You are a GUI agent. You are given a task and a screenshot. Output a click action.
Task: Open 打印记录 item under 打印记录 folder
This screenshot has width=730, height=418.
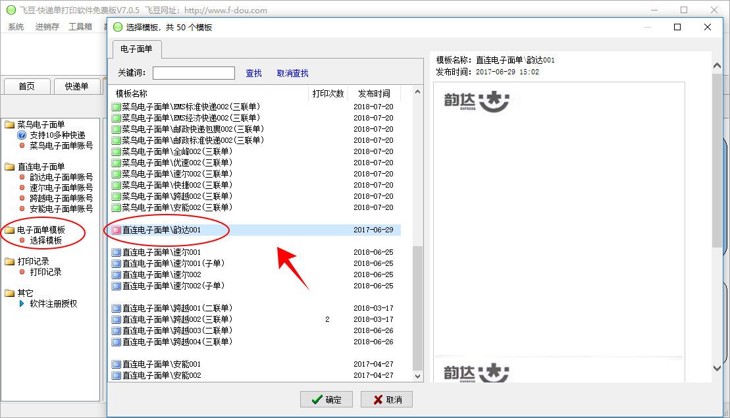[x=45, y=272]
